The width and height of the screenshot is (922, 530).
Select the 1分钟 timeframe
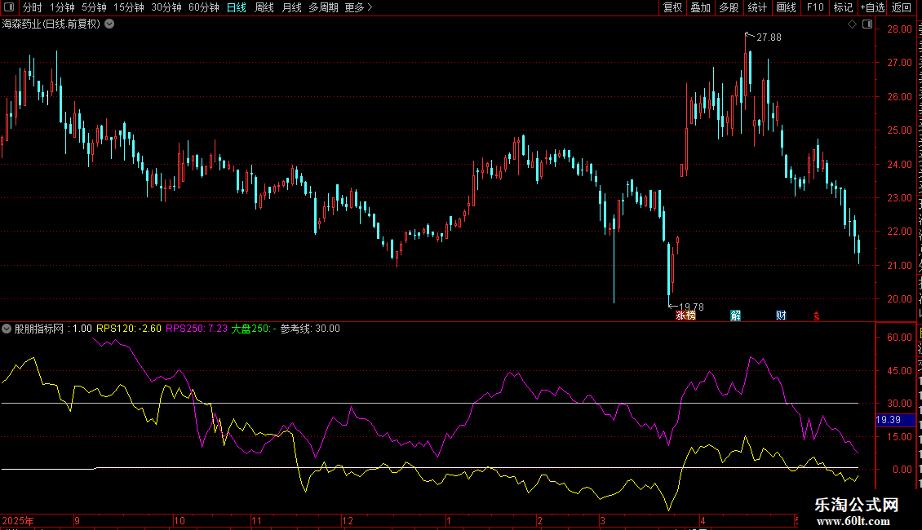point(62,7)
